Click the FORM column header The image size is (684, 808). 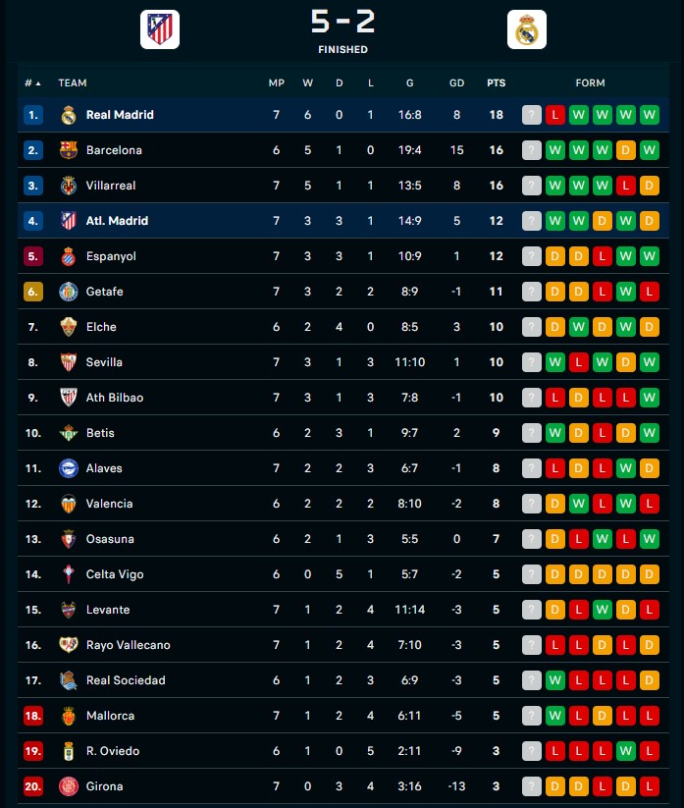[590, 83]
